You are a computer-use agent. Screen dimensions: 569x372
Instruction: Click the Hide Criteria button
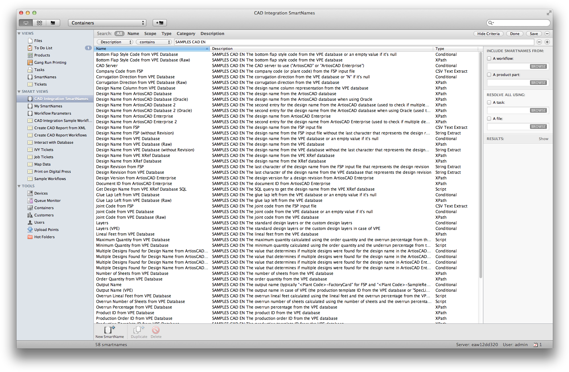(488, 33)
